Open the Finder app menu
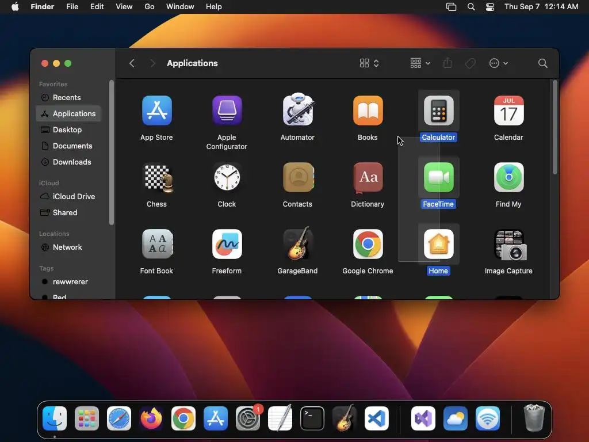This screenshot has height=442, width=589. [42, 7]
